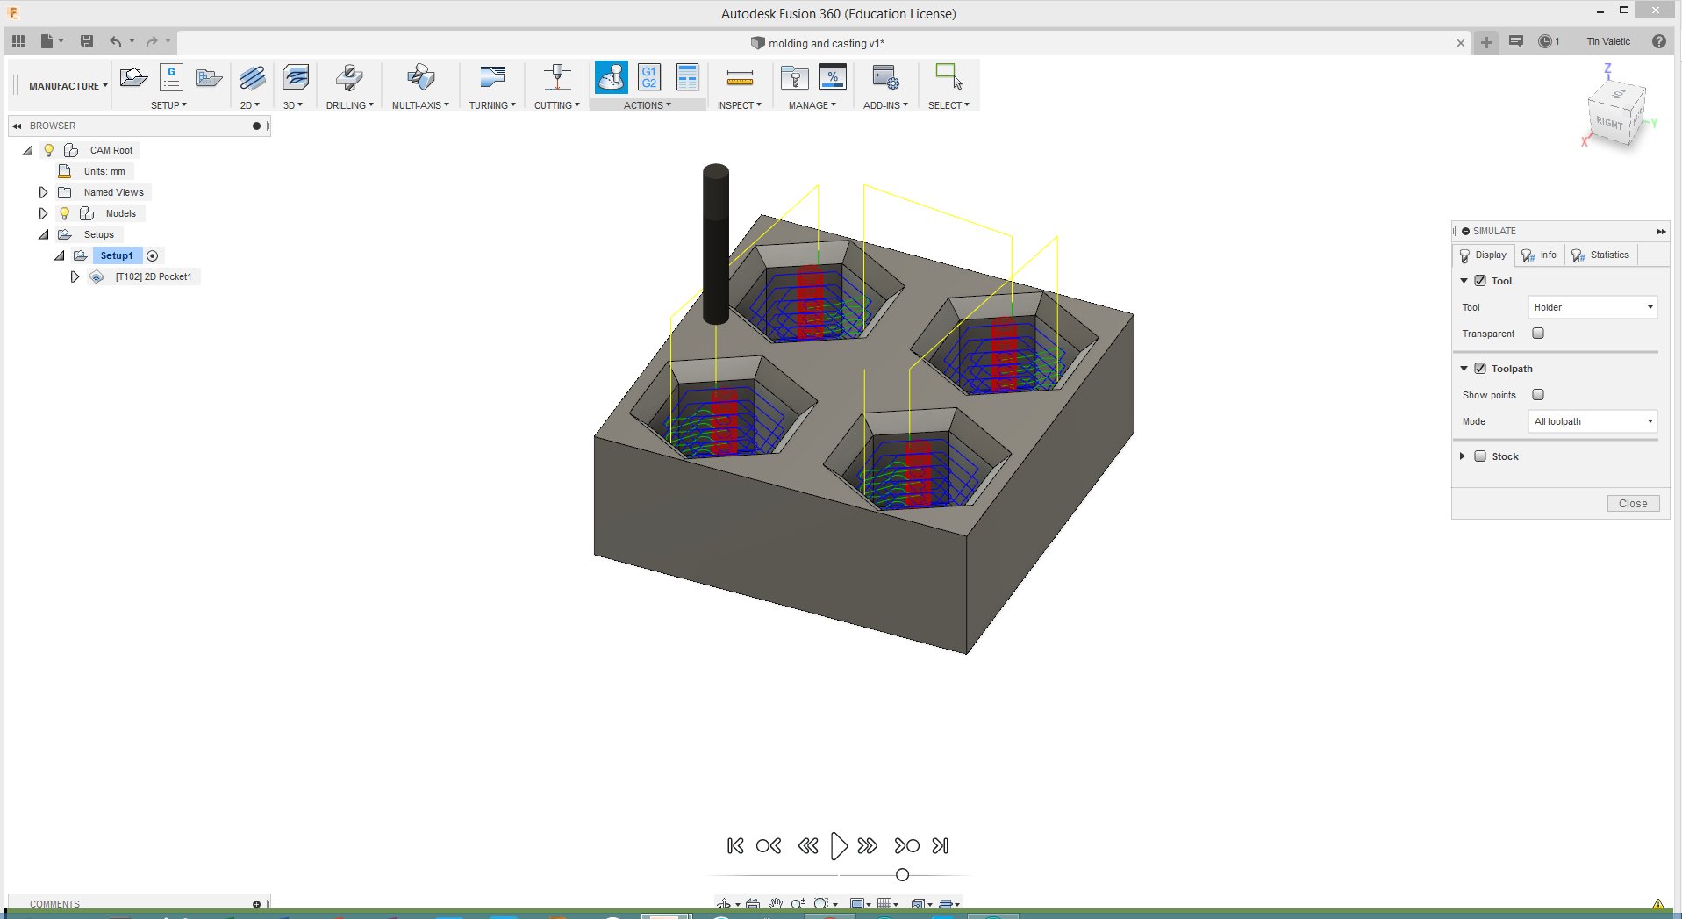Image resolution: width=1682 pixels, height=919 pixels.
Task: Click the Multi-Axis tool icon
Action: pos(421,77)
